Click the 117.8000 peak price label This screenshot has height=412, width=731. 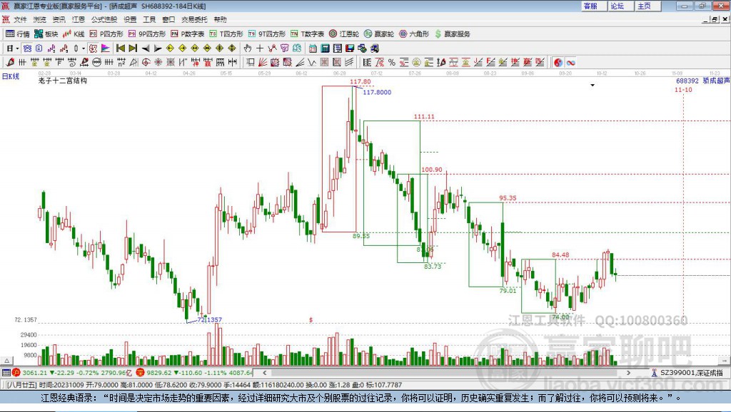pos(377,92)
